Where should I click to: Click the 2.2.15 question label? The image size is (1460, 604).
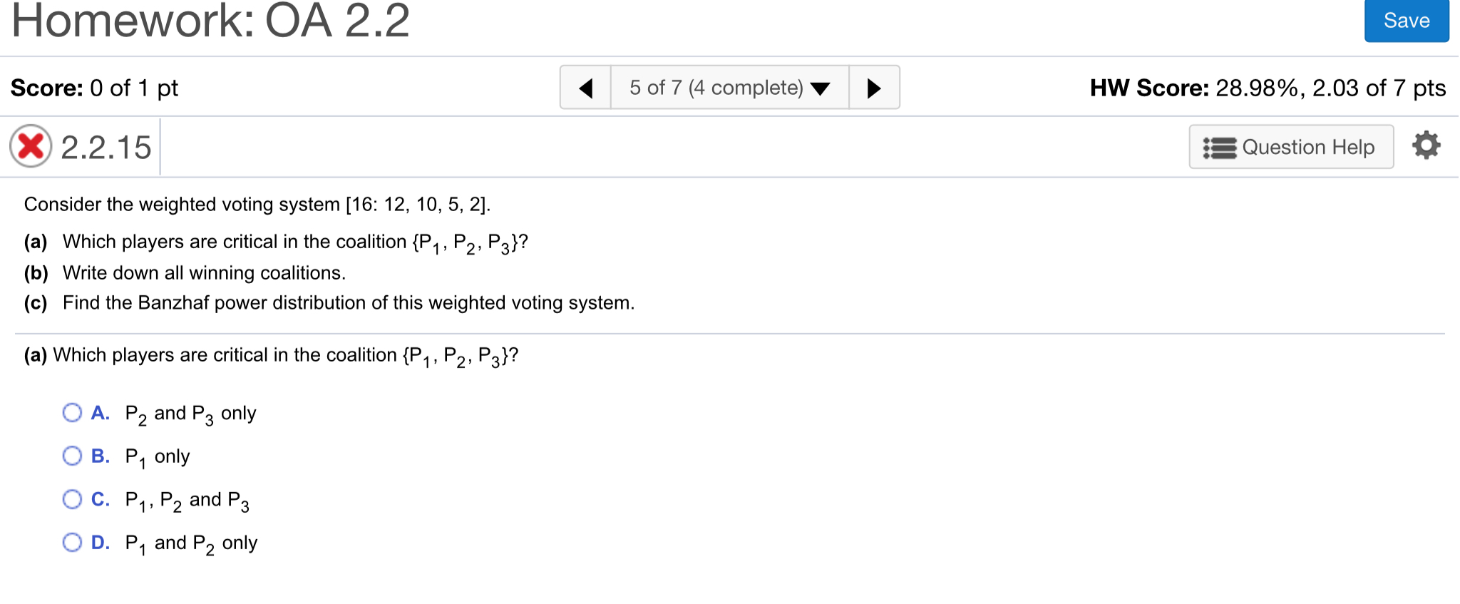pyautogui.click(x=106, y=146)
